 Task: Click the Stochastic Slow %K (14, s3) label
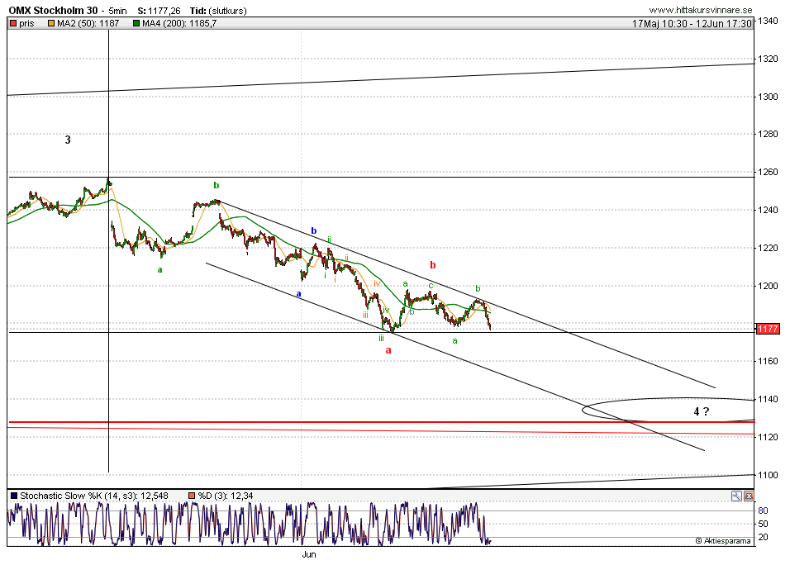tap(79, 496)
